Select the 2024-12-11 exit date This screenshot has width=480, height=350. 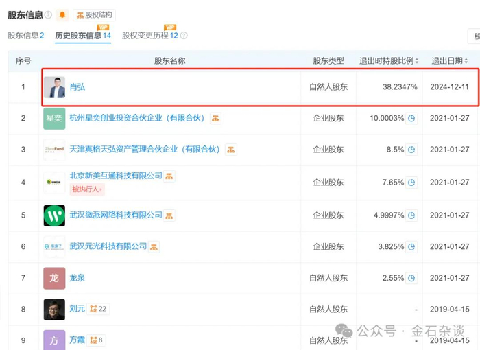coord(449,87)
